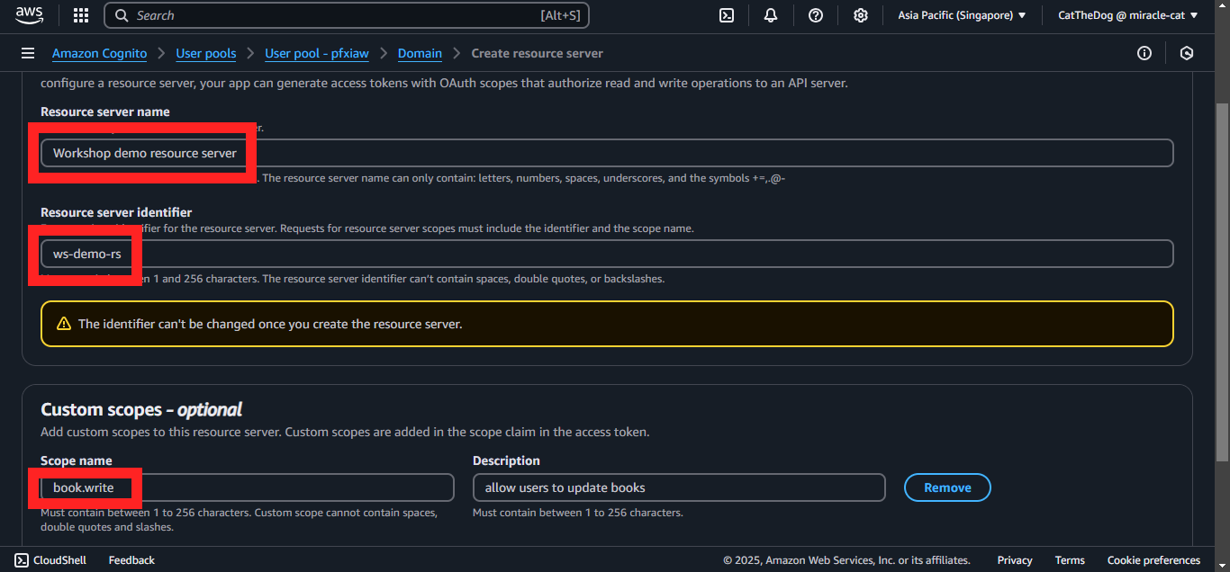Open the settings gear menu
Screen dimensions: 1230x572
861,15
